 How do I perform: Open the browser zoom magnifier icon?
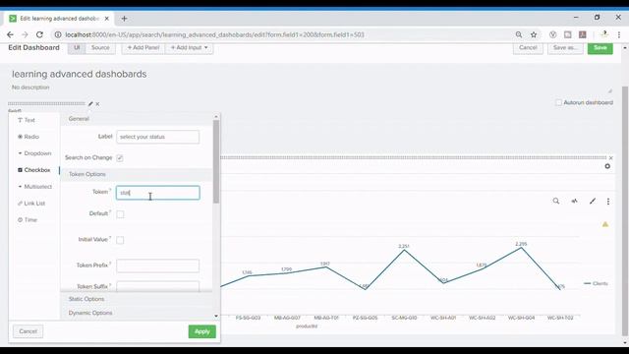pyautogui.click(x=519, y=35)
